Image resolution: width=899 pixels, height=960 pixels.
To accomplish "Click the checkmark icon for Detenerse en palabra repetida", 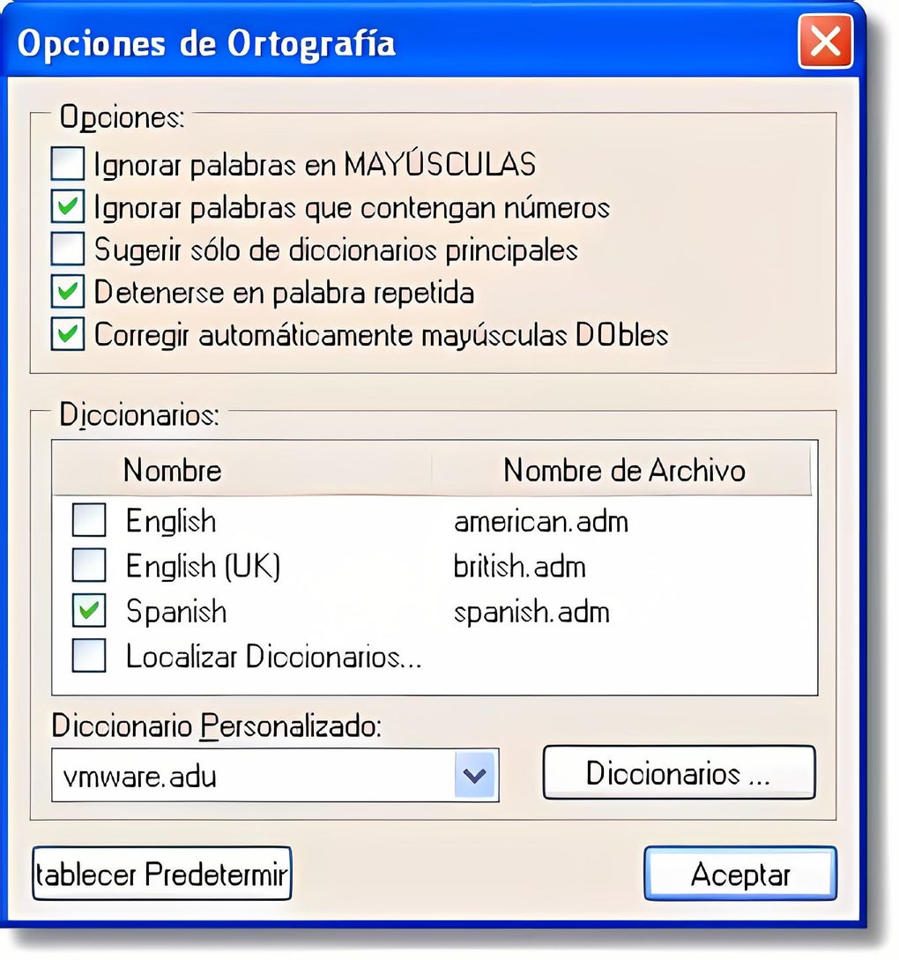I will [67, 292].
